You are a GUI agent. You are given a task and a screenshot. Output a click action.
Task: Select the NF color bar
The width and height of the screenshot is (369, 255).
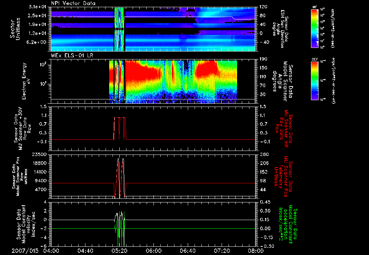(x=315, y=28)
